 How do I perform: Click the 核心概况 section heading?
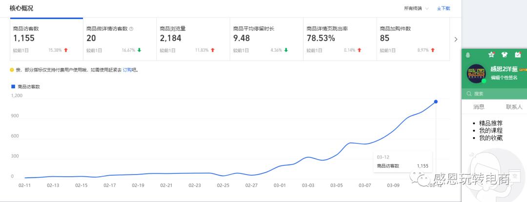click(21, 8)
